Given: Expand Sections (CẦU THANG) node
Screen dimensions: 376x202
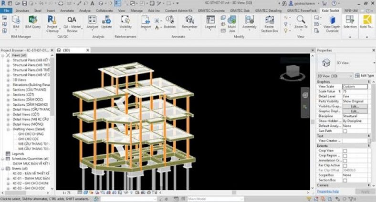Looking at the screenshot, I should [x=8, y=90].
